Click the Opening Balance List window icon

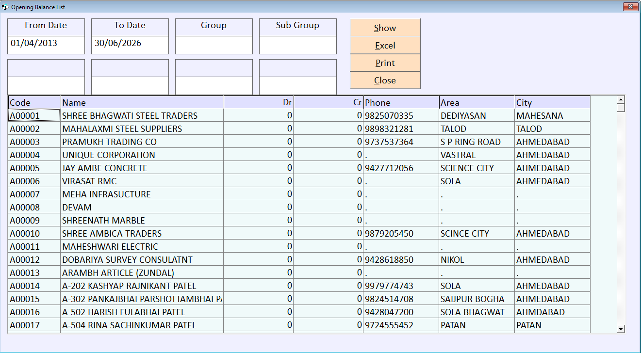pyautogui.click(x=6, y=7)
